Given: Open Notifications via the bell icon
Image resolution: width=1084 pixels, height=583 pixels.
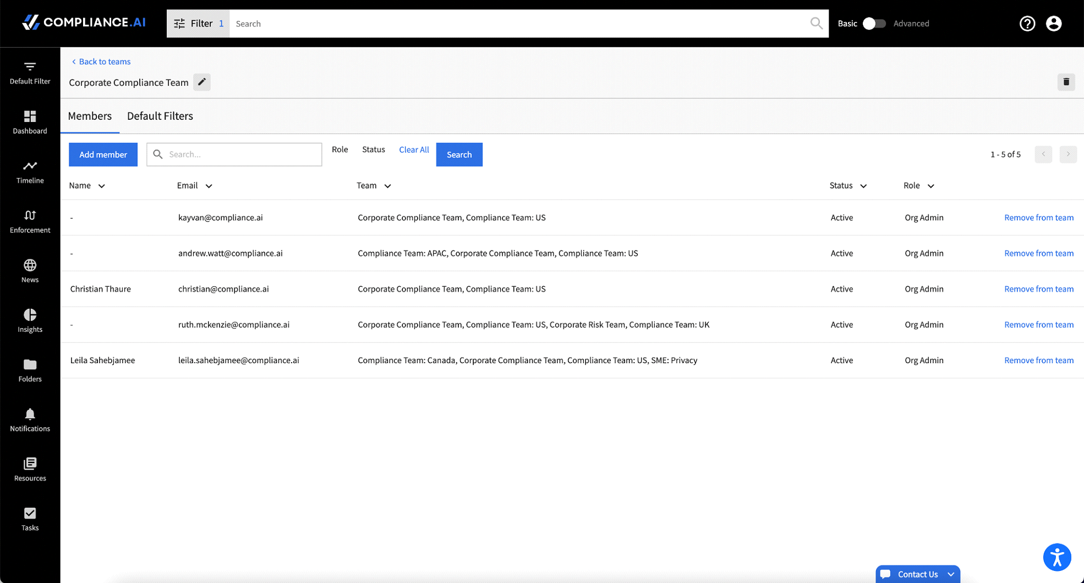Looking at the screenshot, I should [x=30, y=419].
